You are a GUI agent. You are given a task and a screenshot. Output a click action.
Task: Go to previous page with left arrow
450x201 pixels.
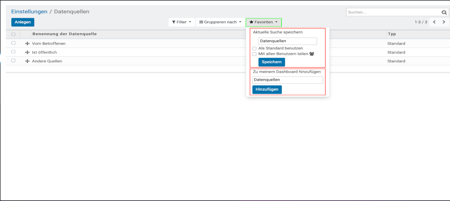pos(434,22)
